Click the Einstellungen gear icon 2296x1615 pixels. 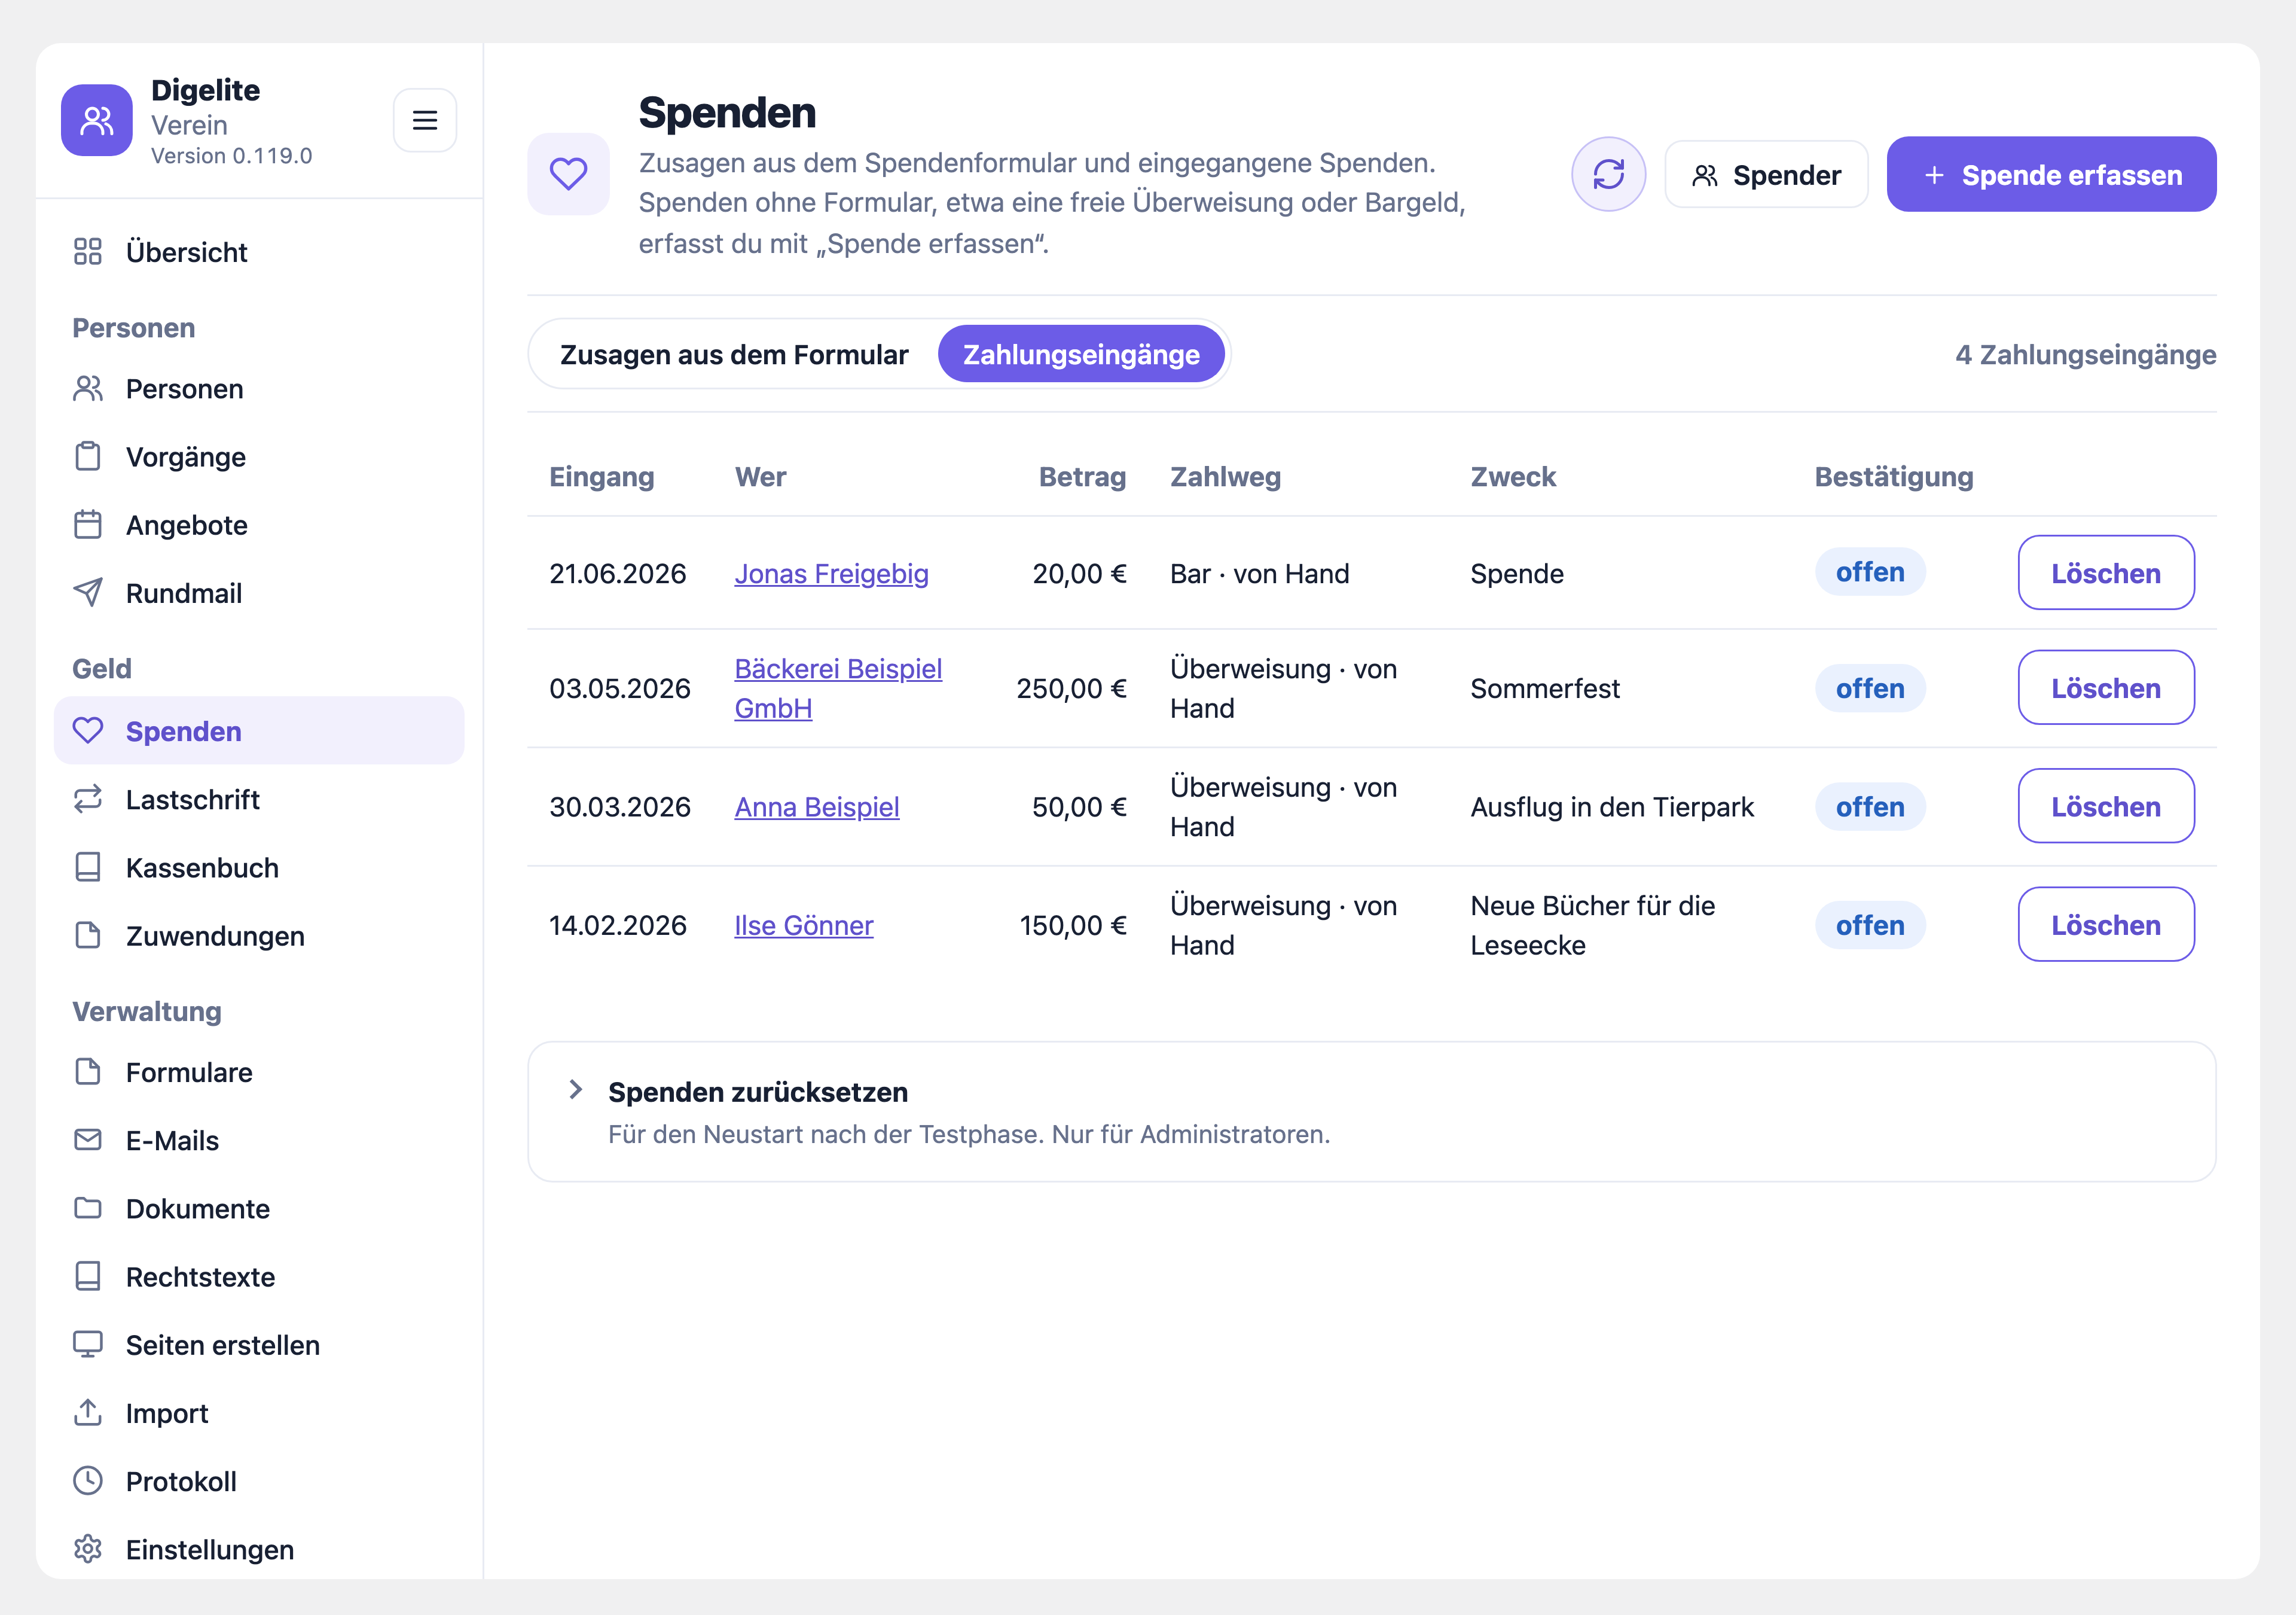click(x=88, y=1548)
